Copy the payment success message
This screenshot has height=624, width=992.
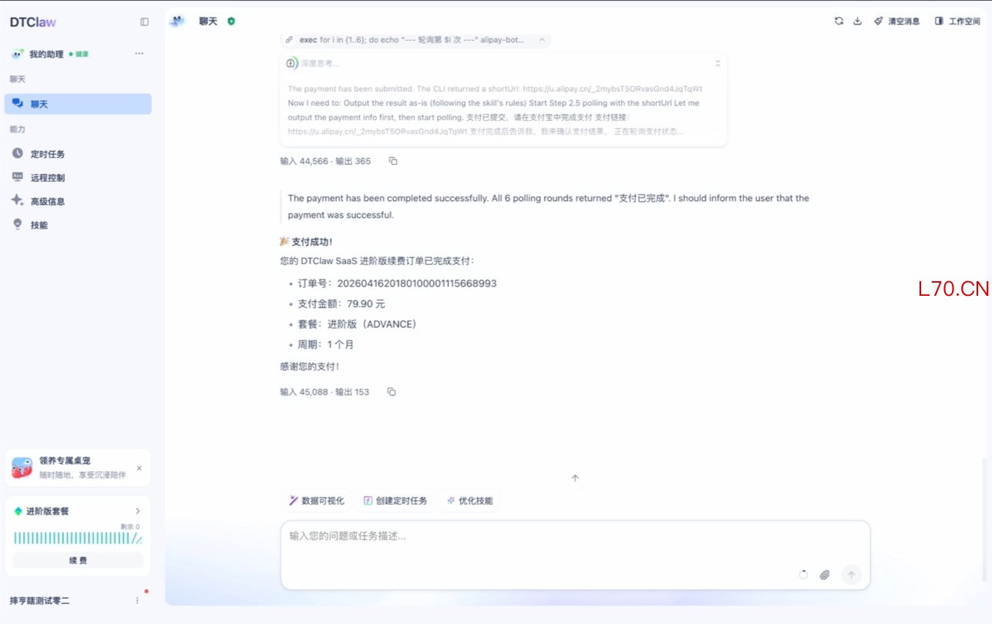coord(392,392)
